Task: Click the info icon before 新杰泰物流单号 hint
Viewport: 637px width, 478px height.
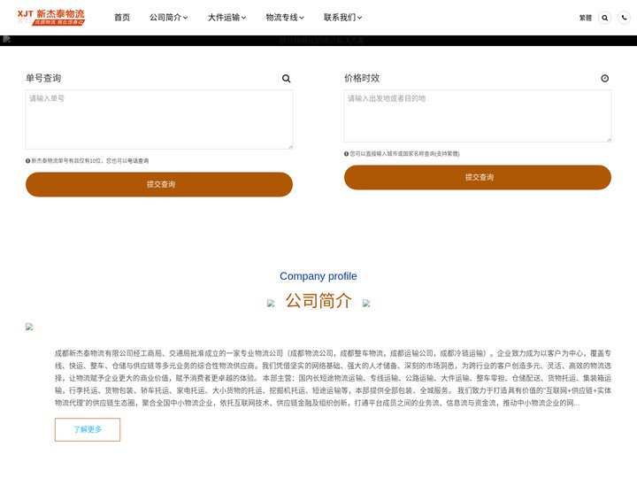Action: 28,161
